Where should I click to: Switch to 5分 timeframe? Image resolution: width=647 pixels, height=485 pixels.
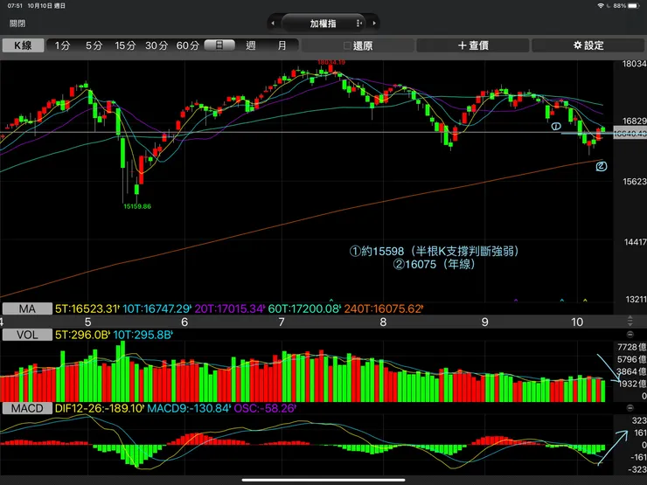pyautogui.click(x=94, y=45)
